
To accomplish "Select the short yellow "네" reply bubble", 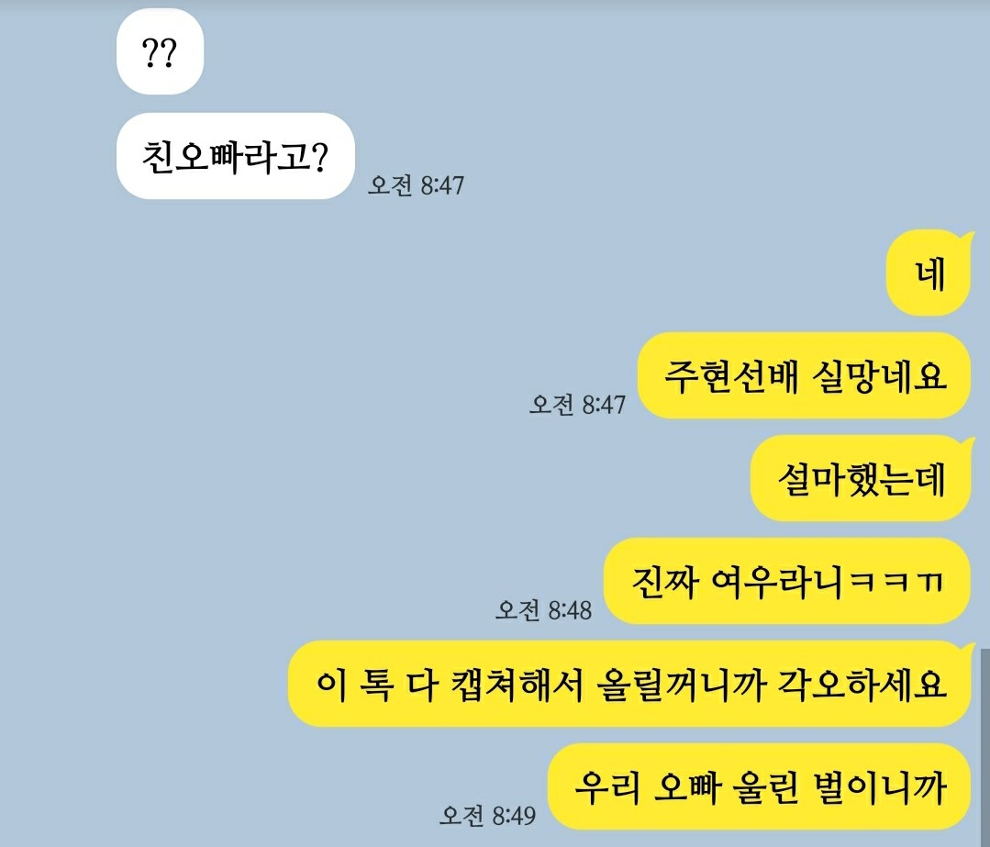I will coord(929,273).
